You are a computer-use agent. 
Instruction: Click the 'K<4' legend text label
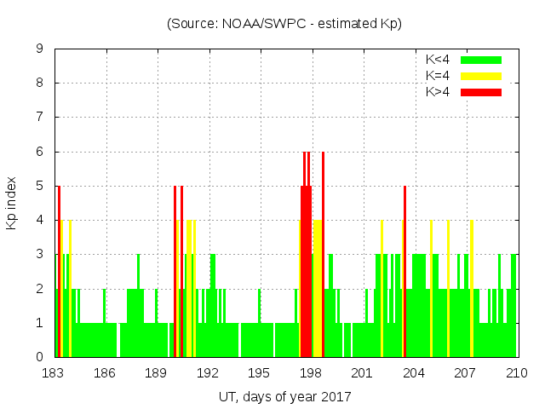click(439, 60)
